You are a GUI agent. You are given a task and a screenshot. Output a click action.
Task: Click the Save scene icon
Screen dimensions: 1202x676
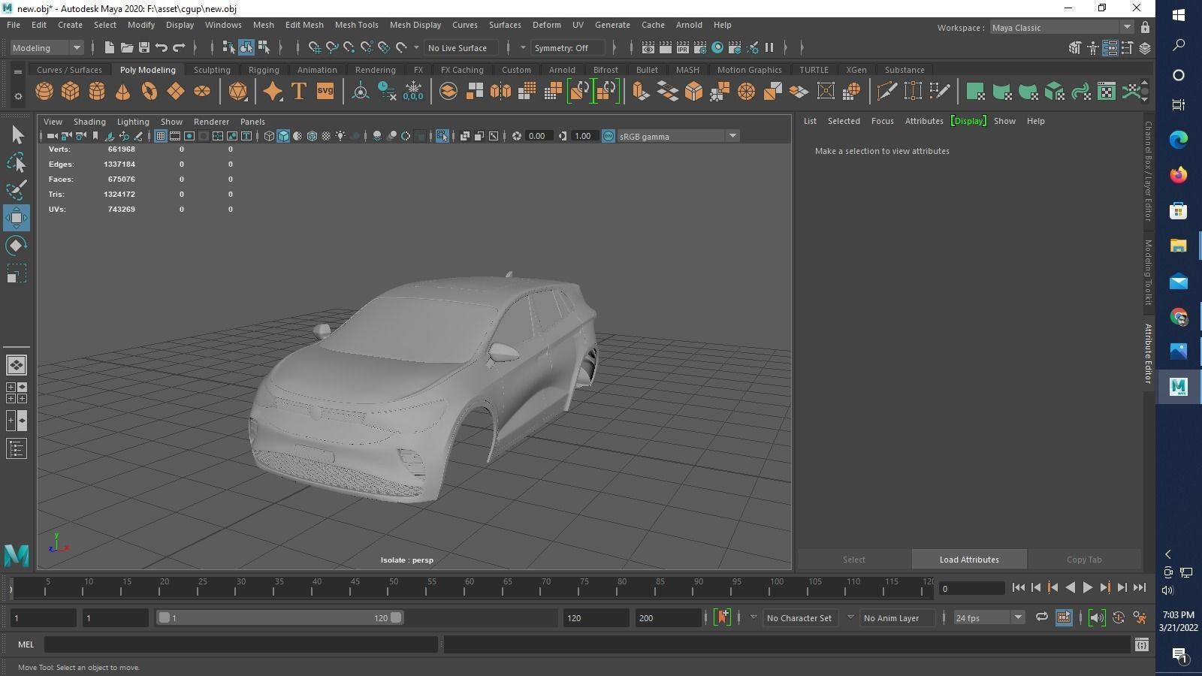point(144,47)
